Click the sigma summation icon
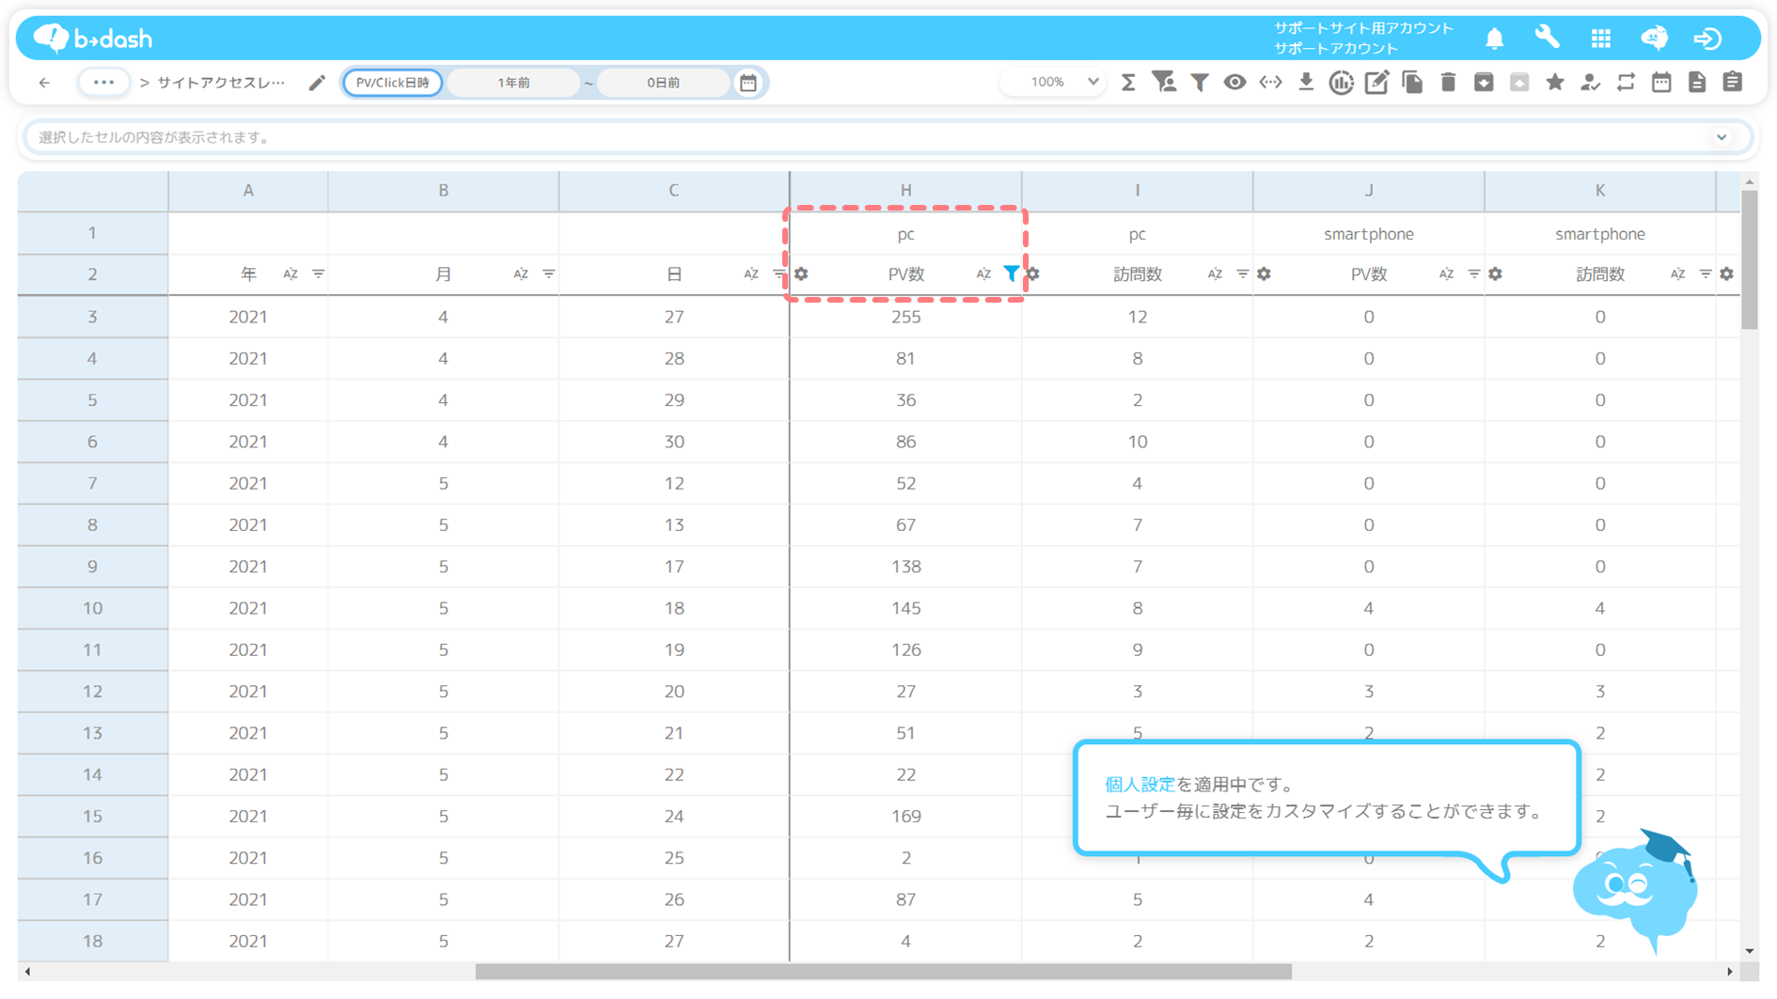The height and width of the screenshot is (999, 1777). 1128,83
